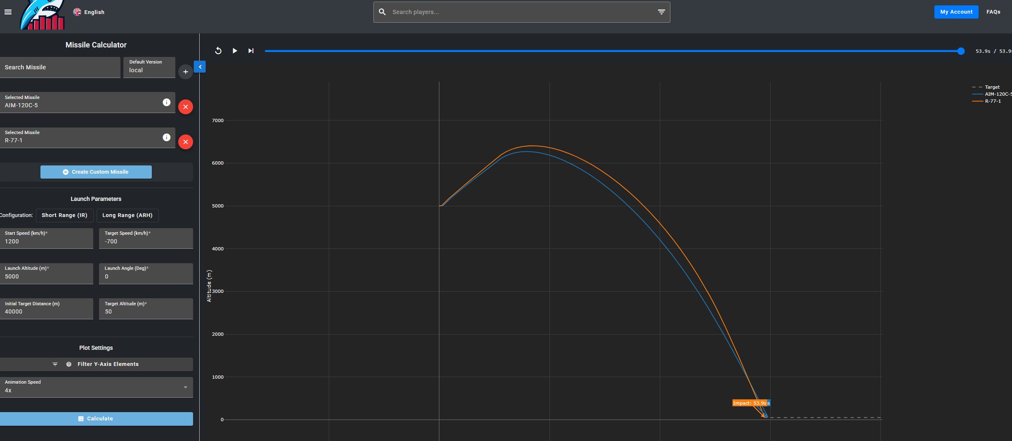Remove the AIM-120C-5 missile
The width and height of the screenshot is (1012, 441).
click(x=186, y=107)
